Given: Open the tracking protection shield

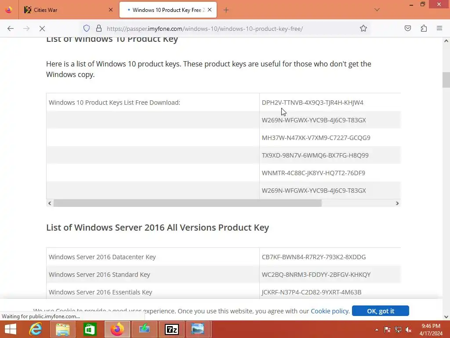Looking at the screenshot, I should point(87,28).
